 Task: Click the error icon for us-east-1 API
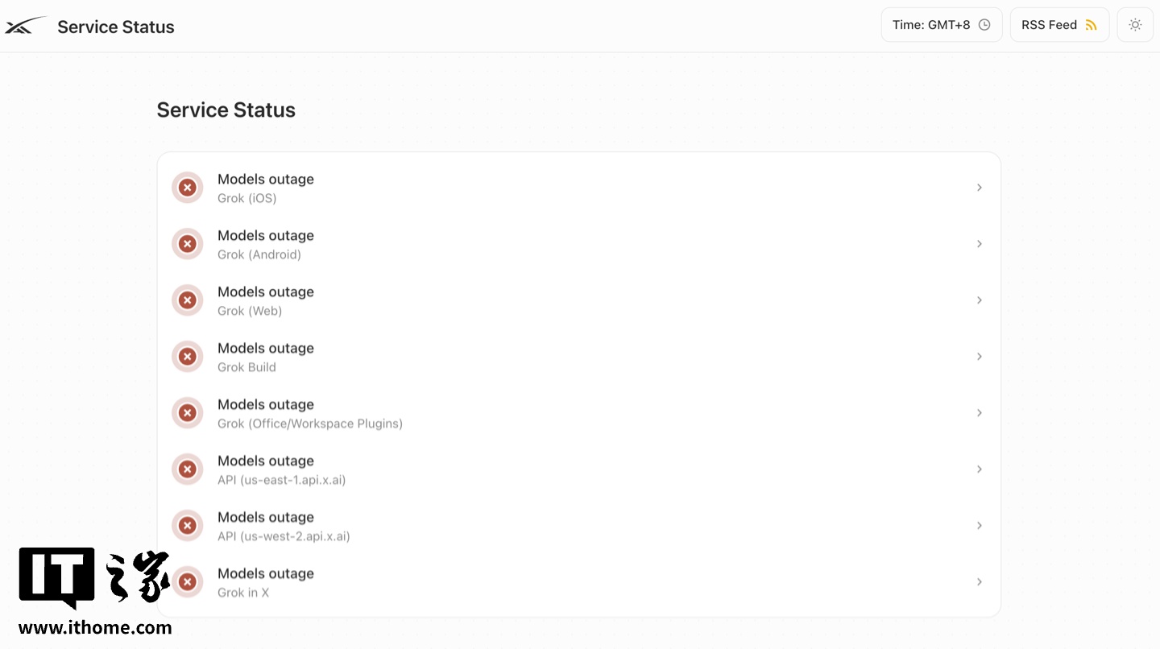coord(187,469)
